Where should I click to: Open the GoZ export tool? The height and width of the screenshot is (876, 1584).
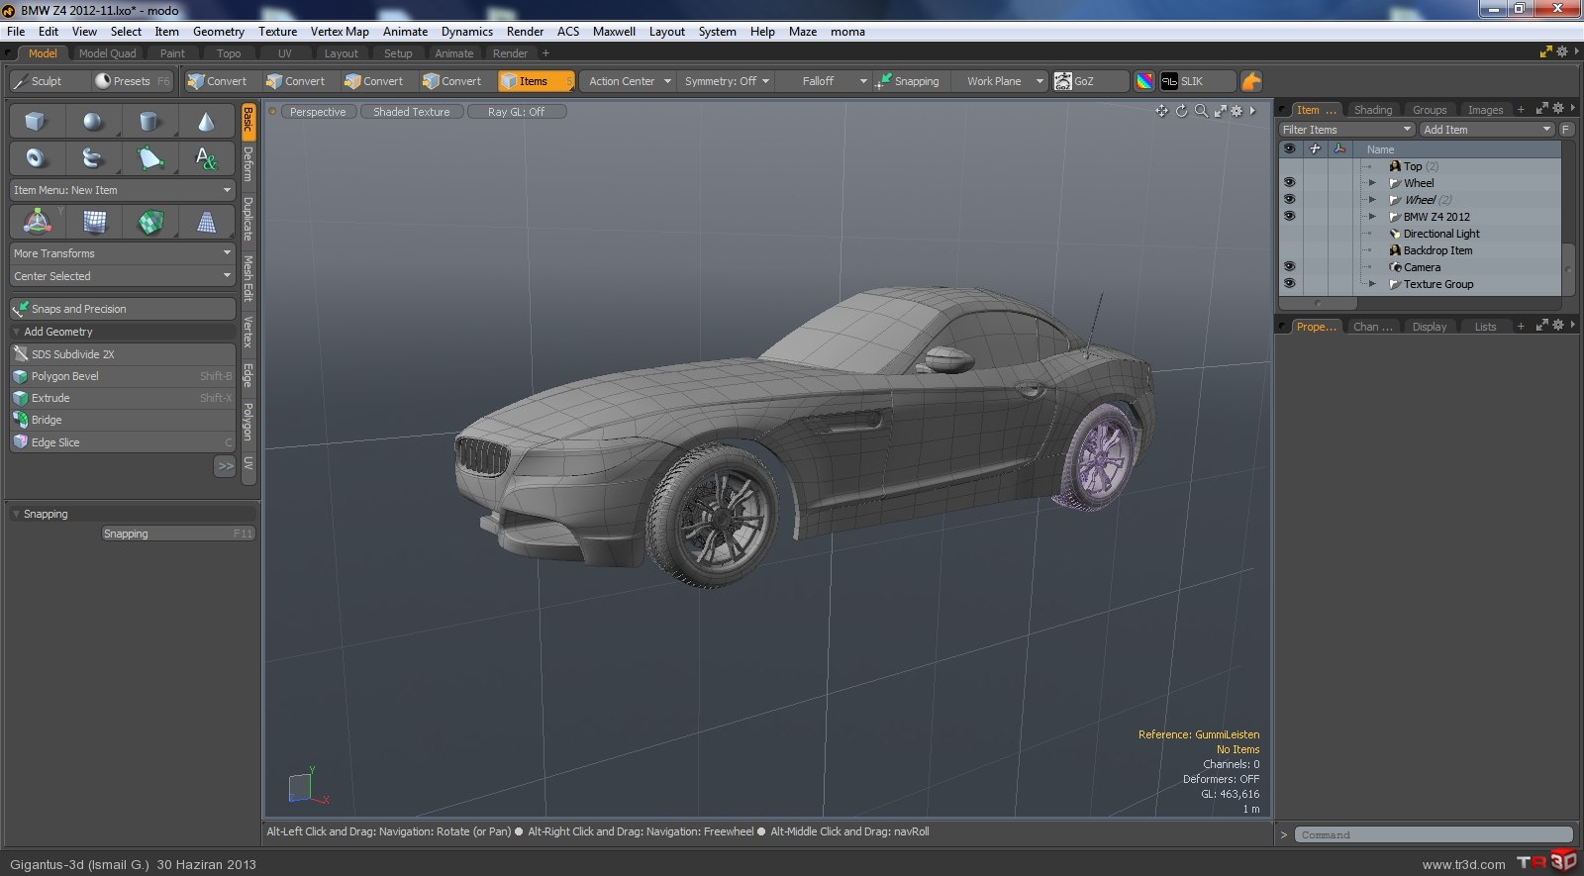1090,81
